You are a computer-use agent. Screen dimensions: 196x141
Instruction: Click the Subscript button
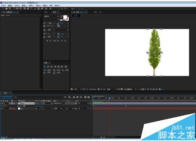[x=65, y=41]
